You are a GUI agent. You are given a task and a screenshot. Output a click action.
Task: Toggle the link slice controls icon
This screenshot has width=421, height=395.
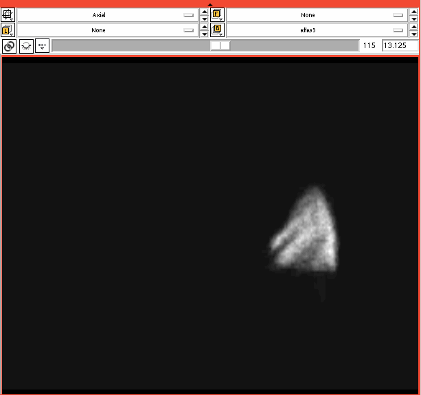click(x=9, y=46)
